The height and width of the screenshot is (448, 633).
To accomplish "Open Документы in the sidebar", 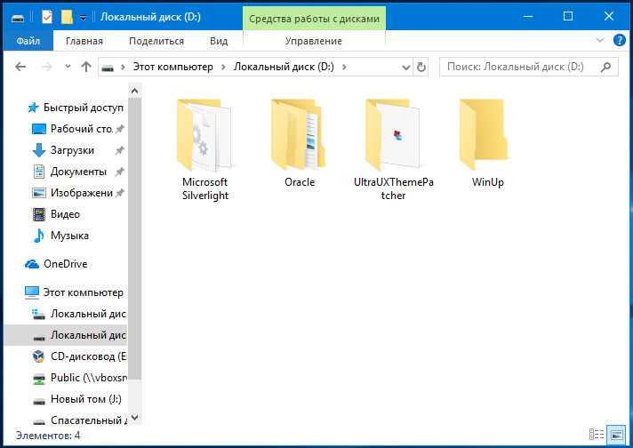I will (x=76, y=172).
